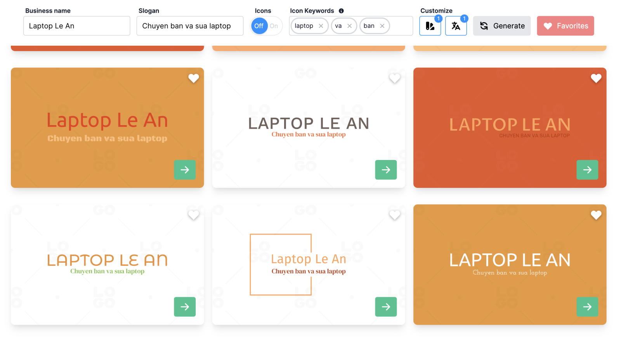Select the orange preview with white uppercase text
This screenshot has width=621, height=337.
tap(510, 265)
